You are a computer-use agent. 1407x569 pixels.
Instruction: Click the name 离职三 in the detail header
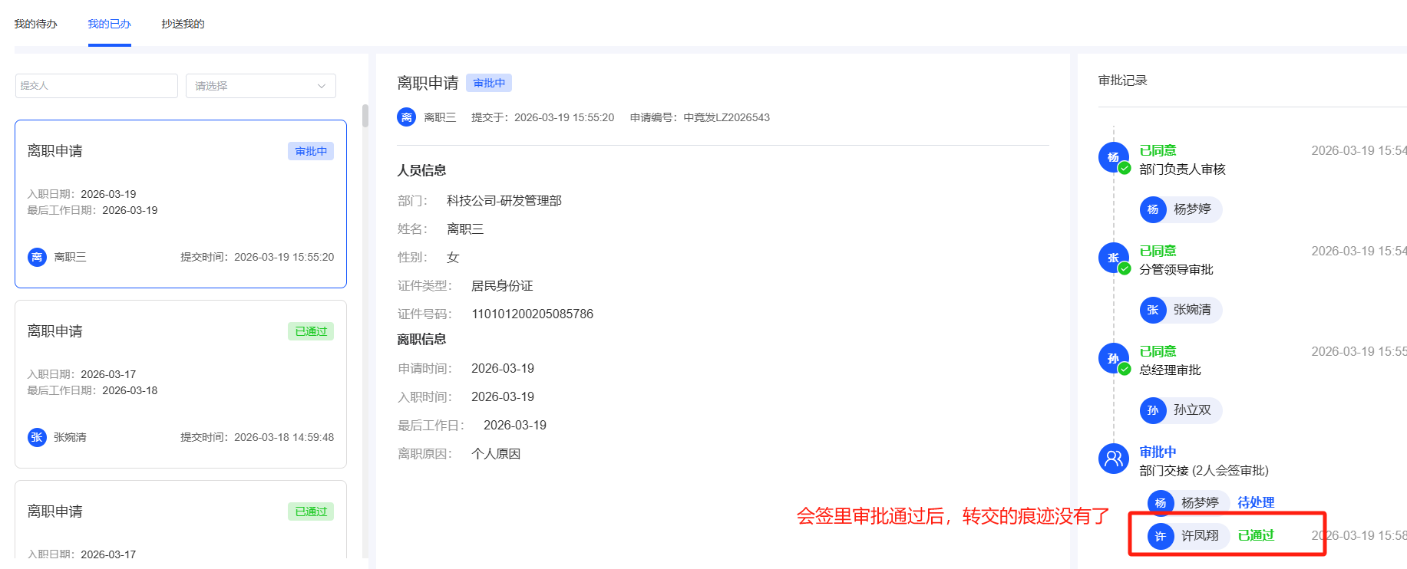pyautogui.click(x=440, y=117)
